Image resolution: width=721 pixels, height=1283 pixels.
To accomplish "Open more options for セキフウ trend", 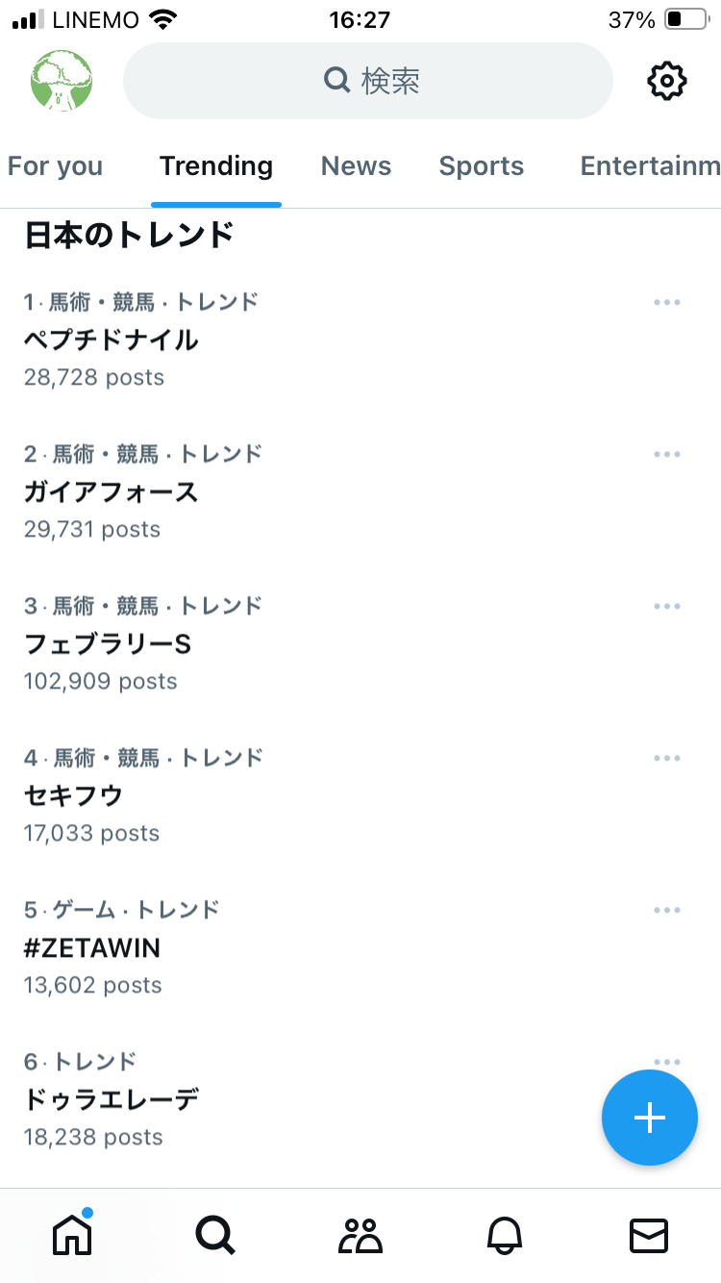I will [666, 758].
